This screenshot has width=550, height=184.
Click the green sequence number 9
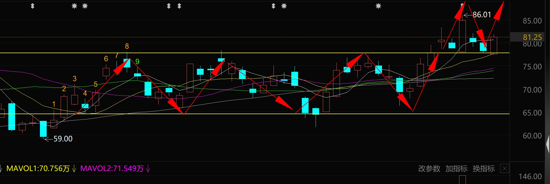click(x=137, y=62)
